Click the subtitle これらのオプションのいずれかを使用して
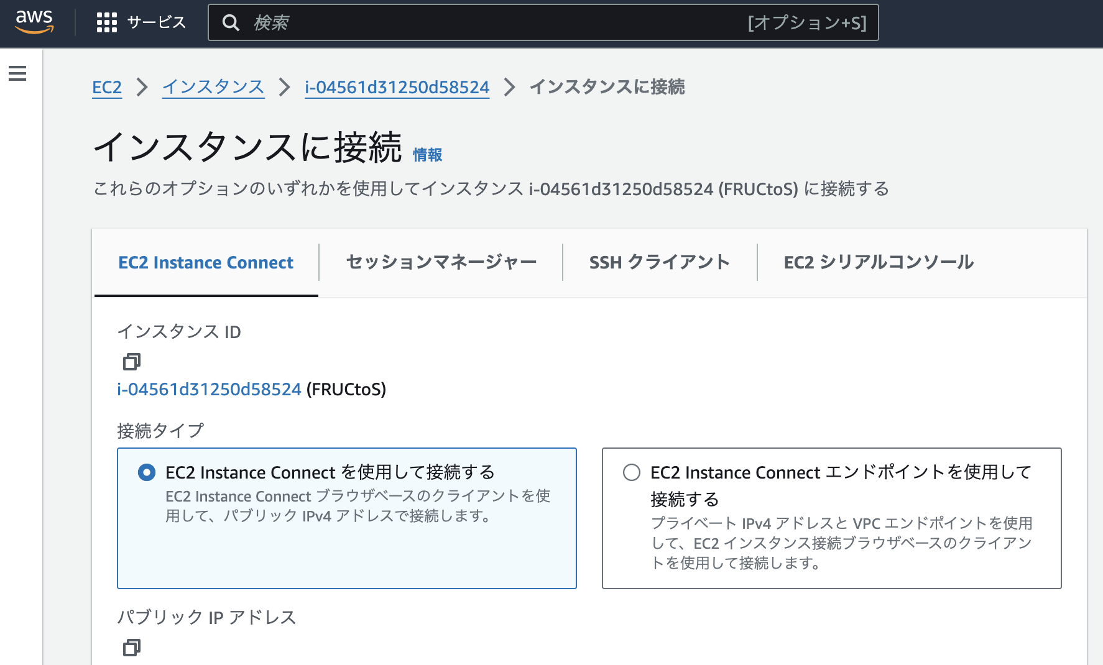 (x=491, y=189)
